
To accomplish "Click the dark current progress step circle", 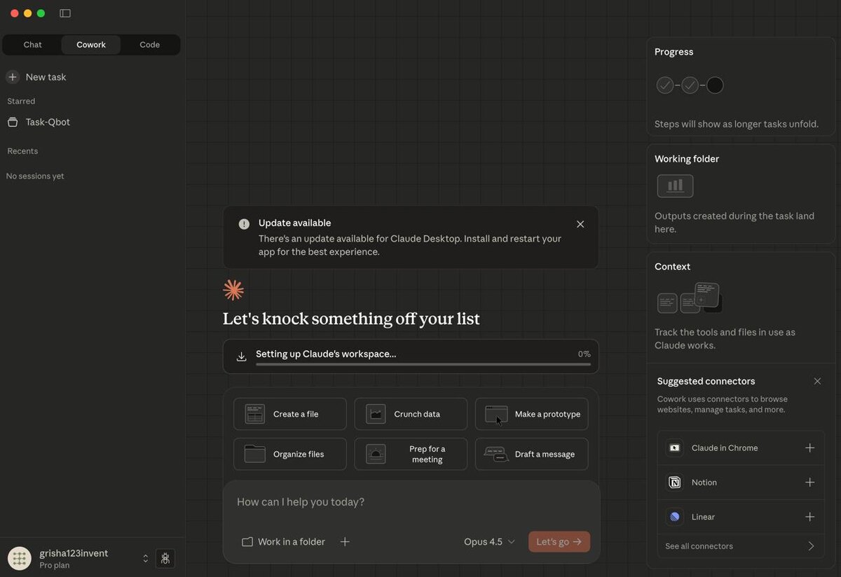I will coord(715,85).
